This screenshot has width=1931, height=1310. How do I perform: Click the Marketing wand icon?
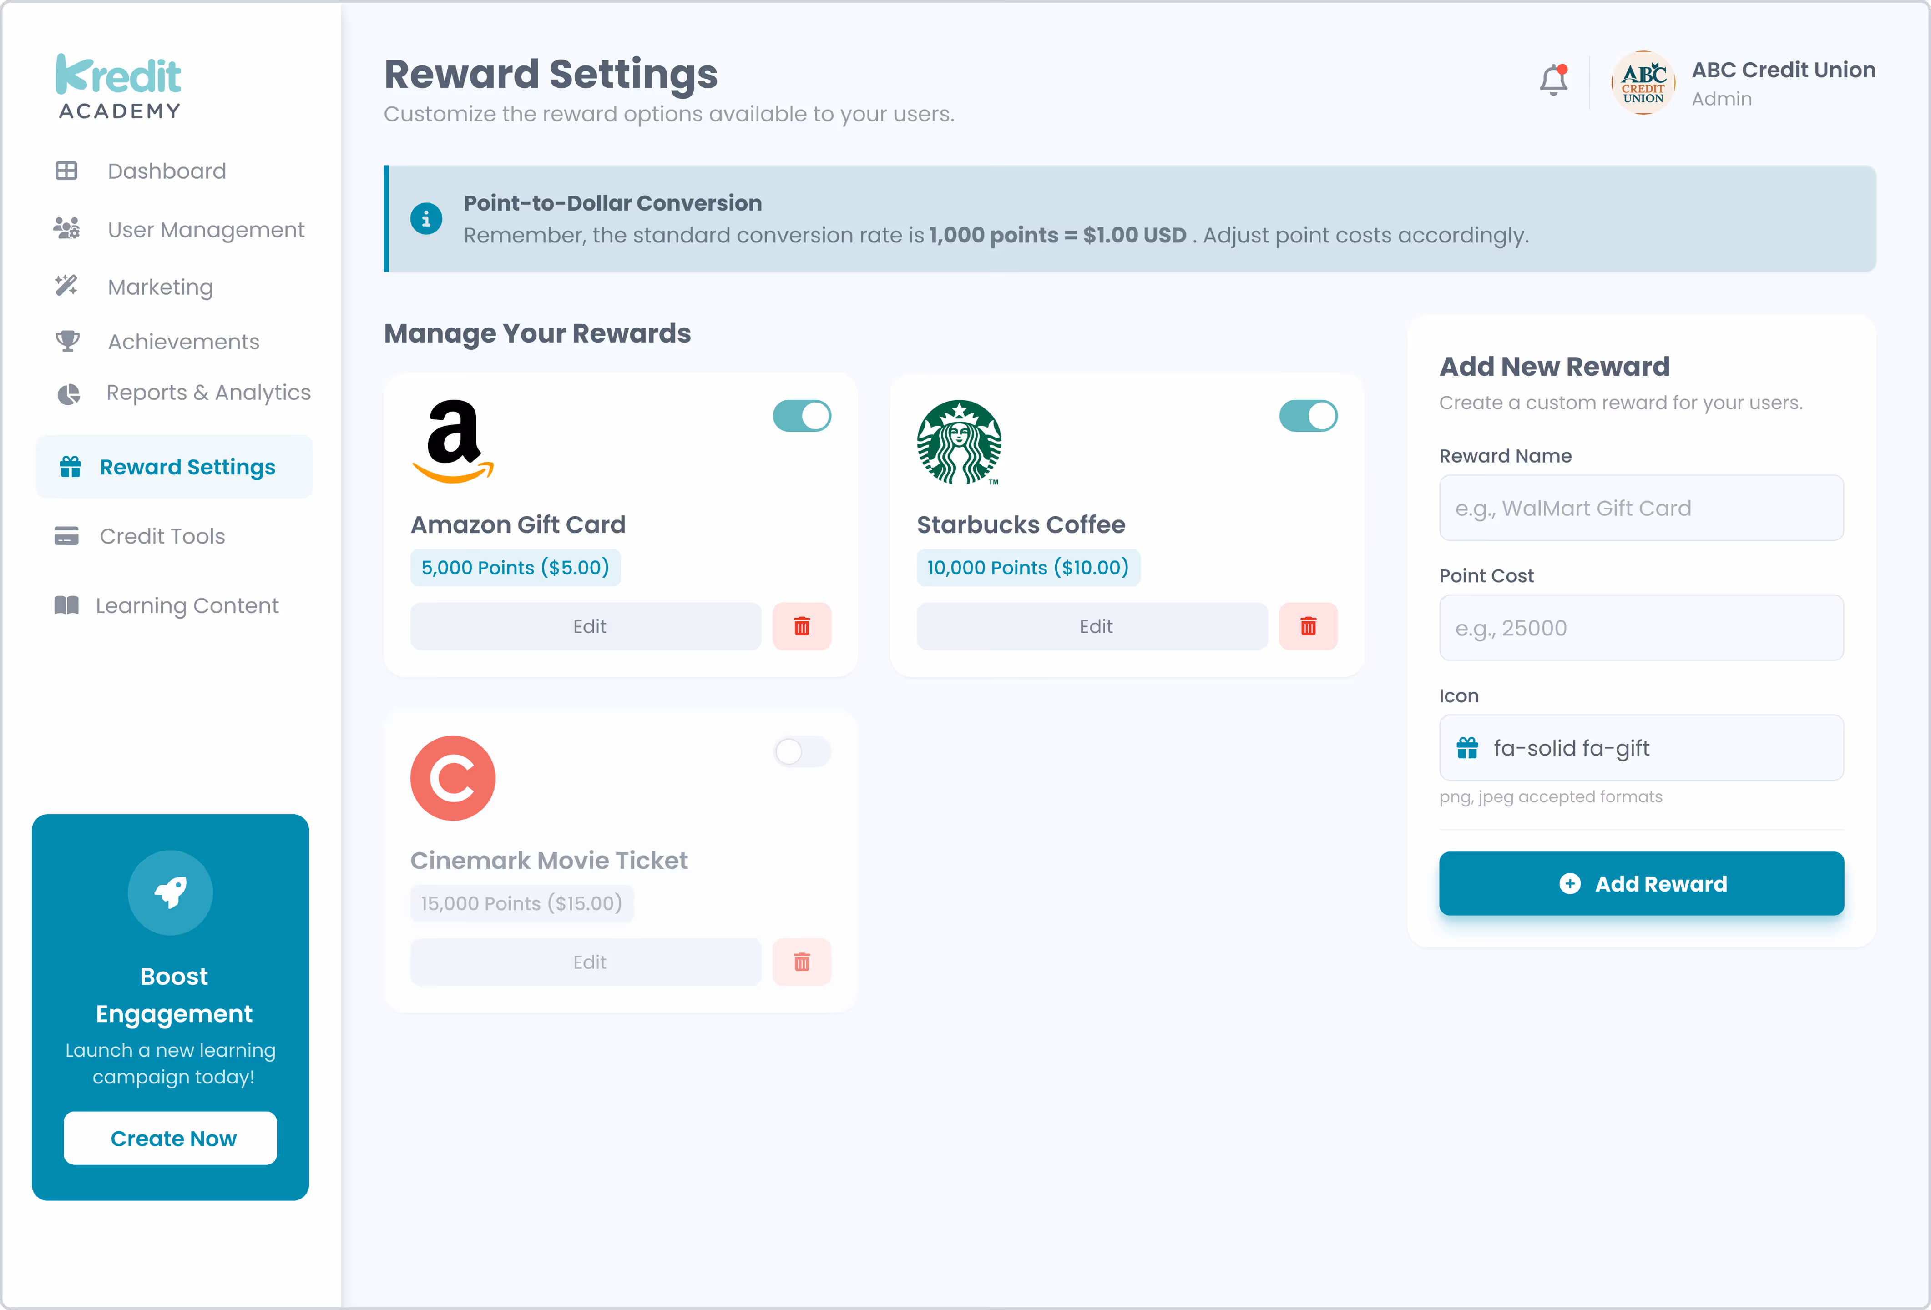point(66,287)
